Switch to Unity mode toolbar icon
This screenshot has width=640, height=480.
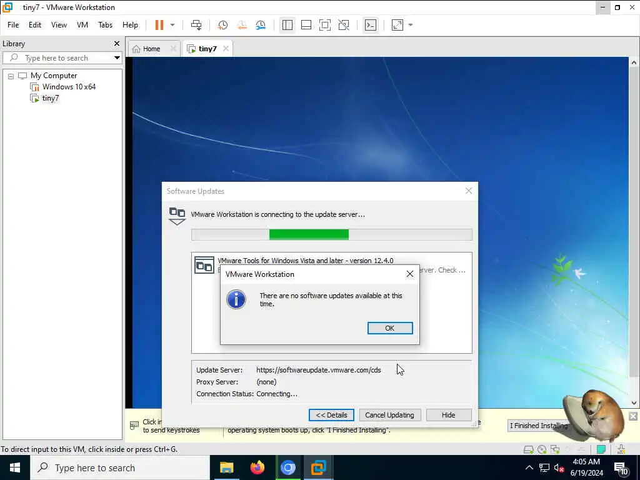pyautogui.click(x=344, y=25)
